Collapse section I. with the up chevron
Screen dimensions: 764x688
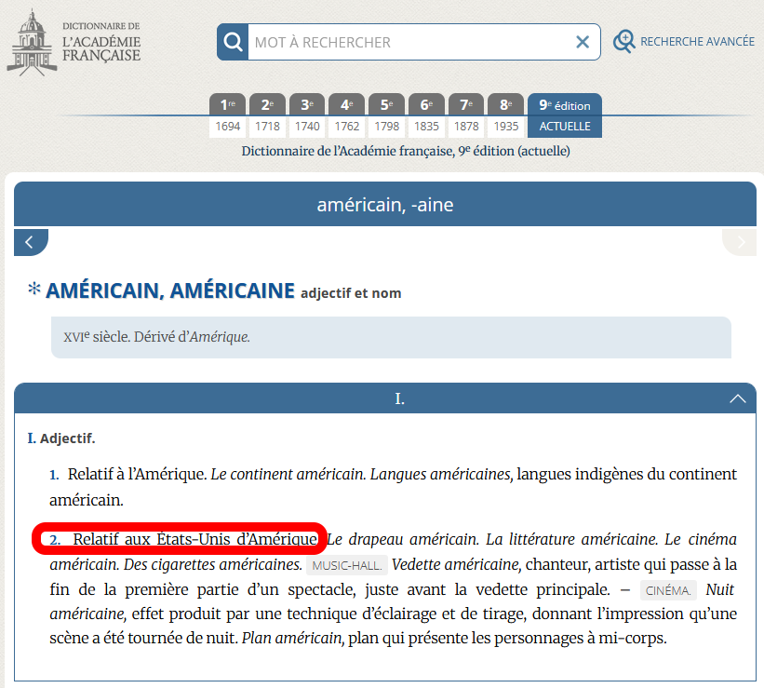(738, 398)
